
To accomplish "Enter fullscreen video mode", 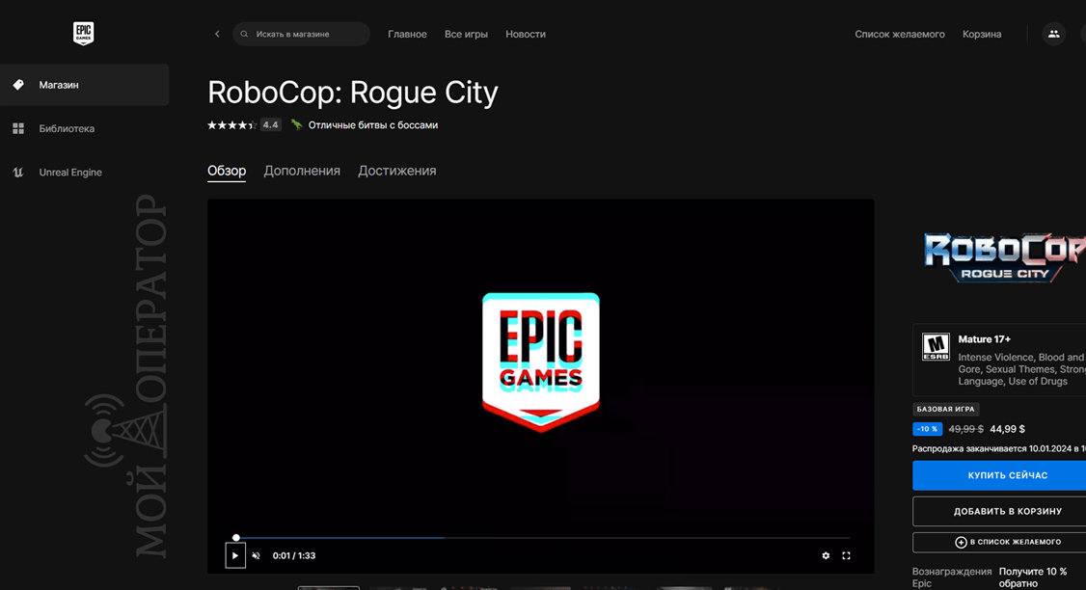I will [847, 555].
